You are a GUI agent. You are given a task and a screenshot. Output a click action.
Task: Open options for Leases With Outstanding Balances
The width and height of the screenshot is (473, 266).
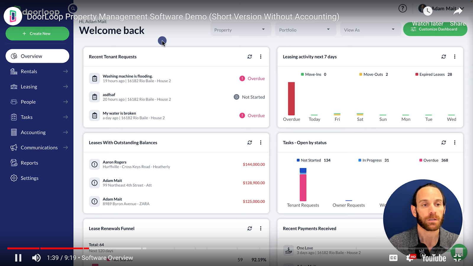[261, 143]
